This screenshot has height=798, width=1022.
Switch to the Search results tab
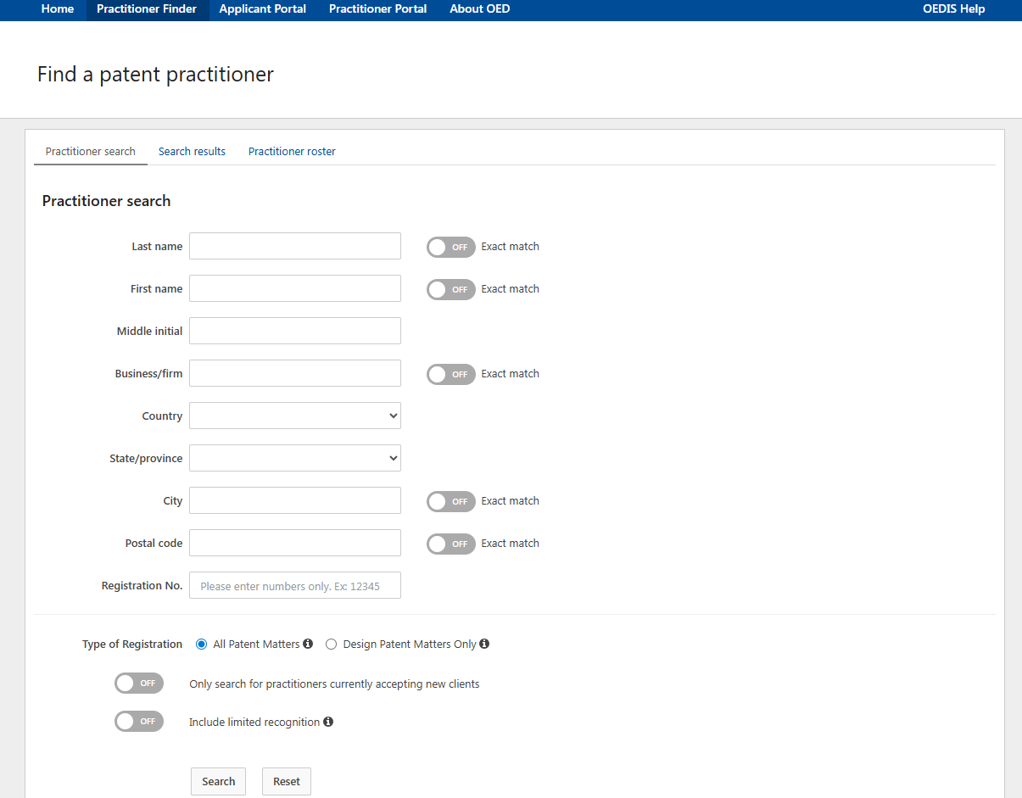click(x=192, y=151)
